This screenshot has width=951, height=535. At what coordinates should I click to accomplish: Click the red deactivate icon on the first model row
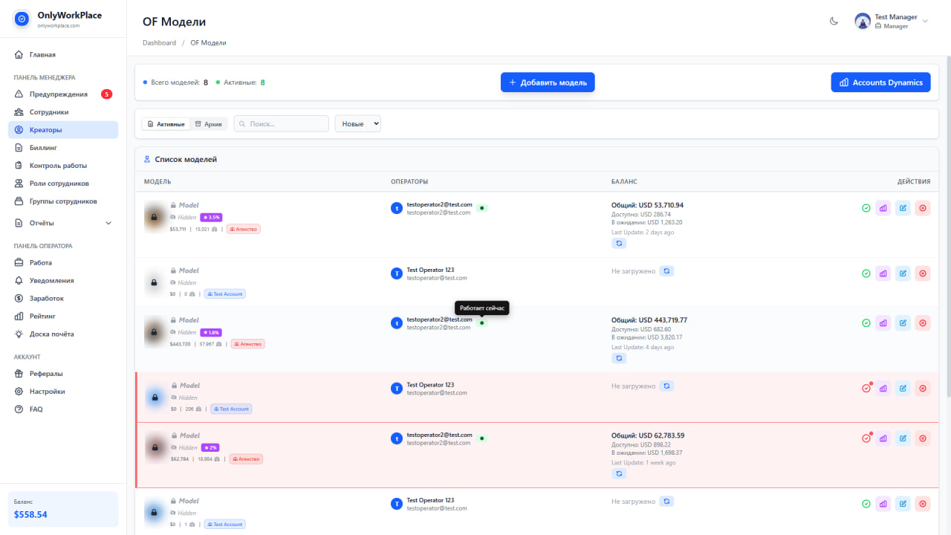923,208
